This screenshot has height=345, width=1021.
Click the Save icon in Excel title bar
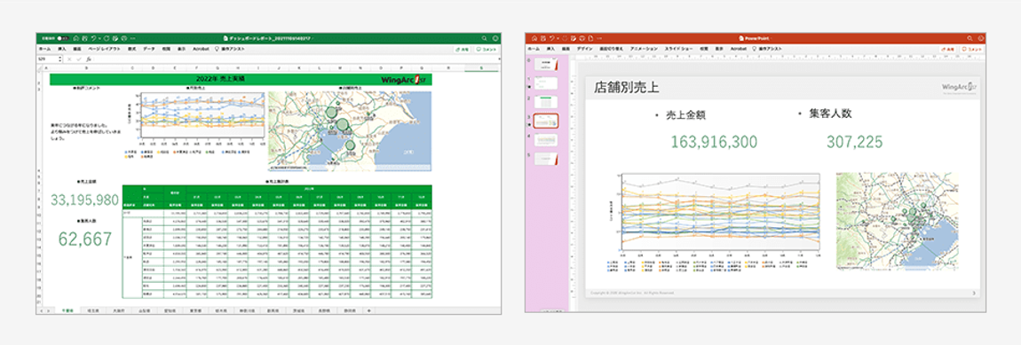click(84, 38)
